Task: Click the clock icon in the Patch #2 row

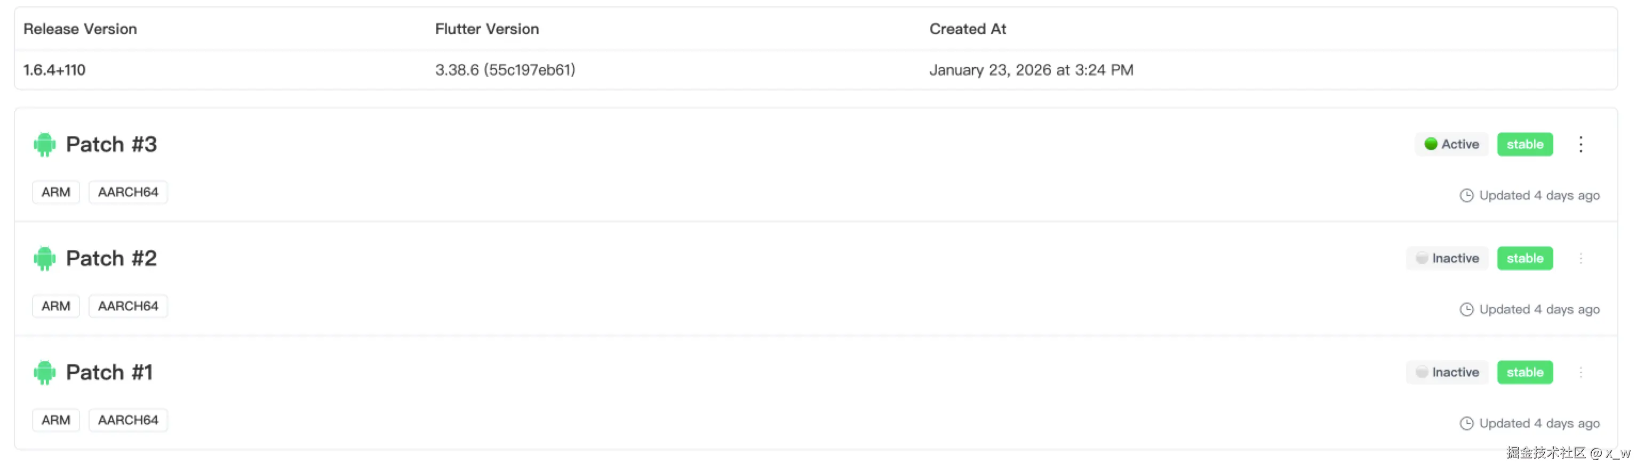Action: pos(1466,310)
